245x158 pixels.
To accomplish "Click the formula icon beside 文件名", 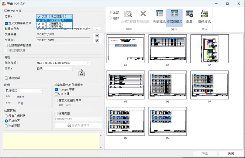I will [x=97, y=40].
